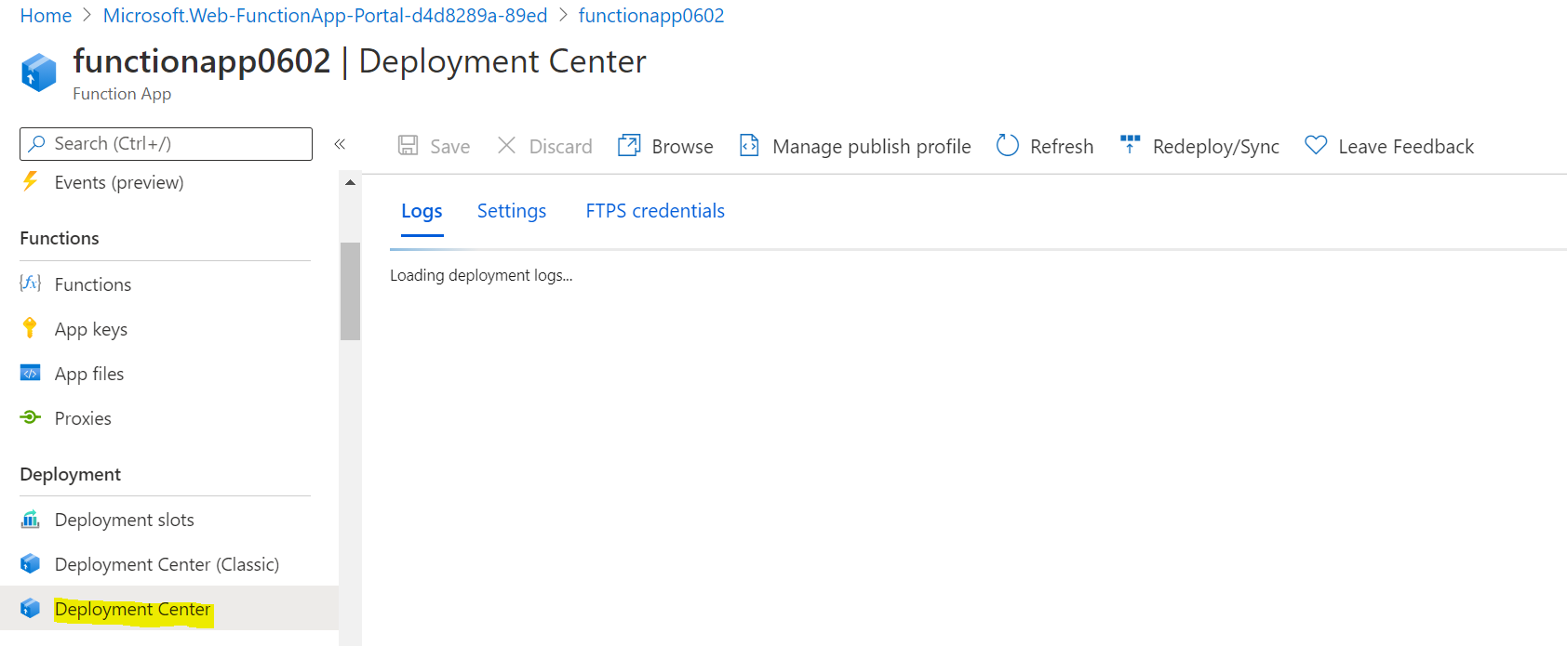
Task: Open App keys from sidebar
Action: click(90, 329)
